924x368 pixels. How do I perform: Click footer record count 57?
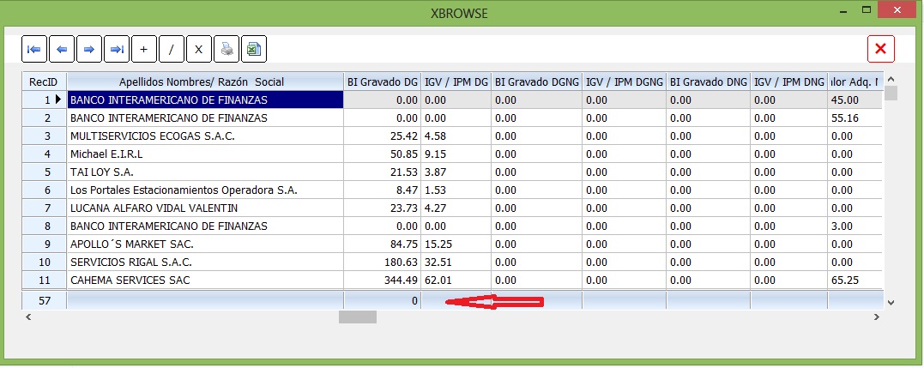tap(45, 300)
